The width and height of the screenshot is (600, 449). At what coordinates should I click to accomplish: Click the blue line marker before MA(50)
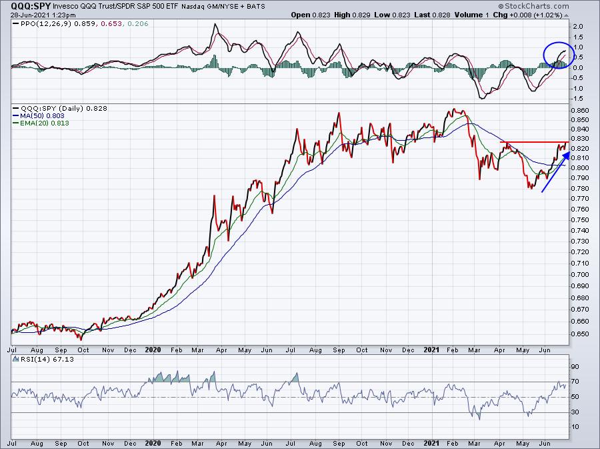pos(15,115)
